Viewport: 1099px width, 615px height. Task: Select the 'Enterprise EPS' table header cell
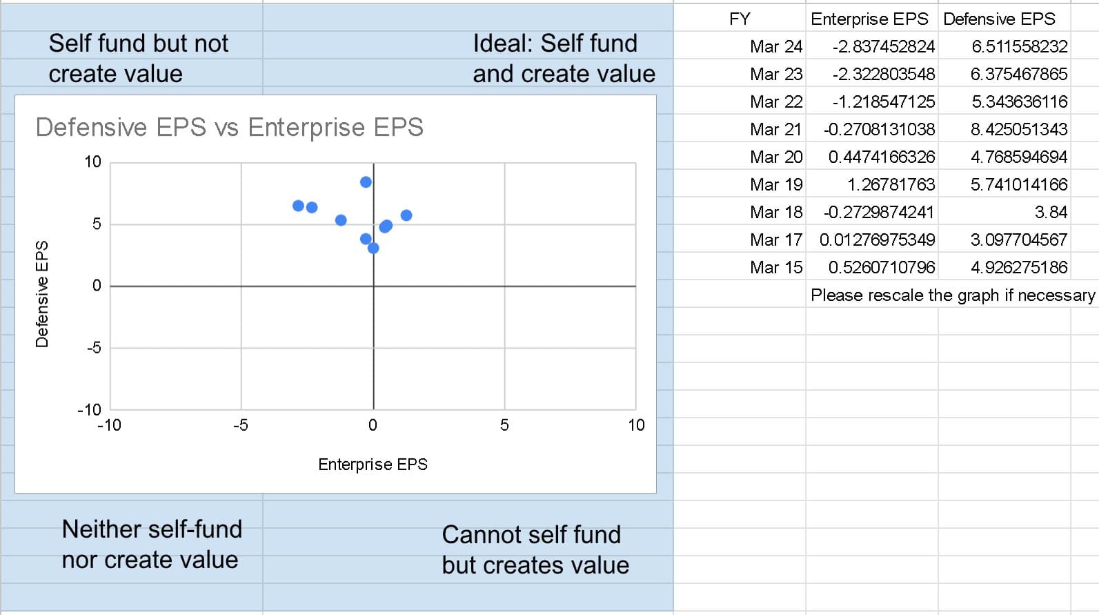point(869,19)
